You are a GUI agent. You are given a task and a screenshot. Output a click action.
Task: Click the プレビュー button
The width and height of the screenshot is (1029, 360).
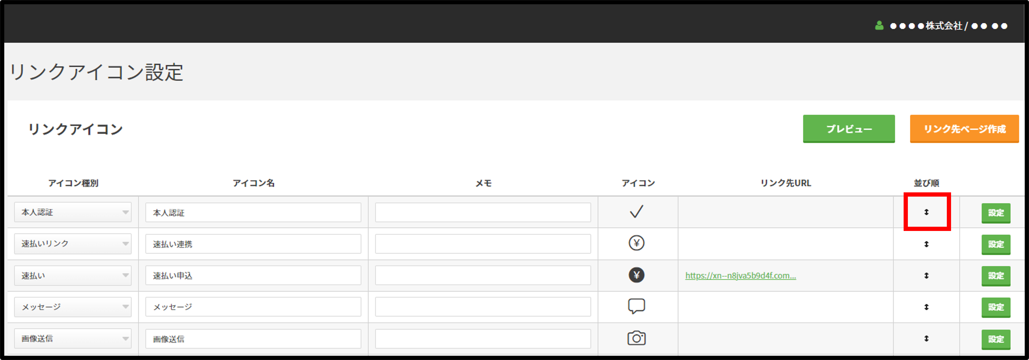(849, 128)
